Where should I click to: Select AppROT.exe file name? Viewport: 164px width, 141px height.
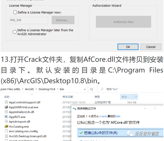pyautogui.click(x=17, y=117)
